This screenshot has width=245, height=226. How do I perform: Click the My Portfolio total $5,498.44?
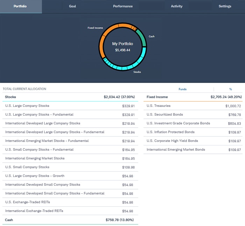[122, 50]
